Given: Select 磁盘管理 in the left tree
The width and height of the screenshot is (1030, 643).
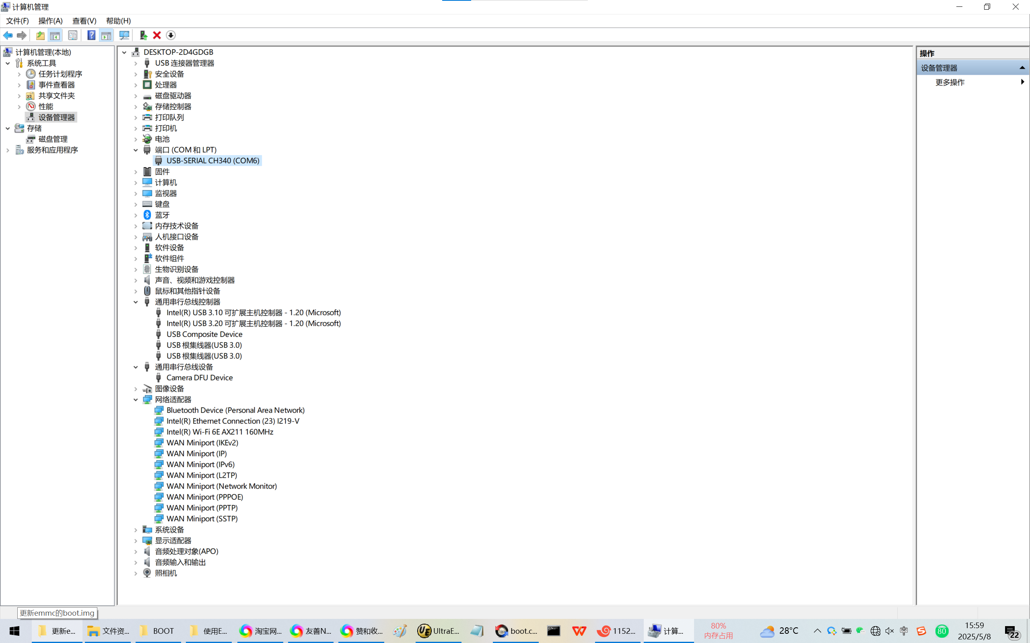Looking at the screenshot, I should tap(53, 139).
